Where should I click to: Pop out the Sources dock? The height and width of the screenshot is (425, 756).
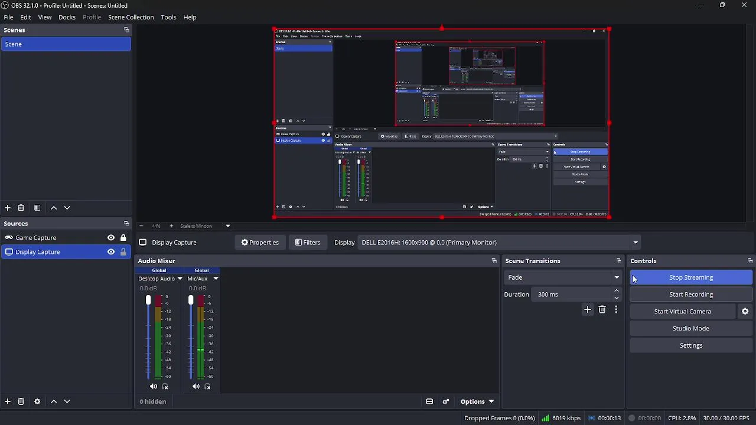click(126, 224)
